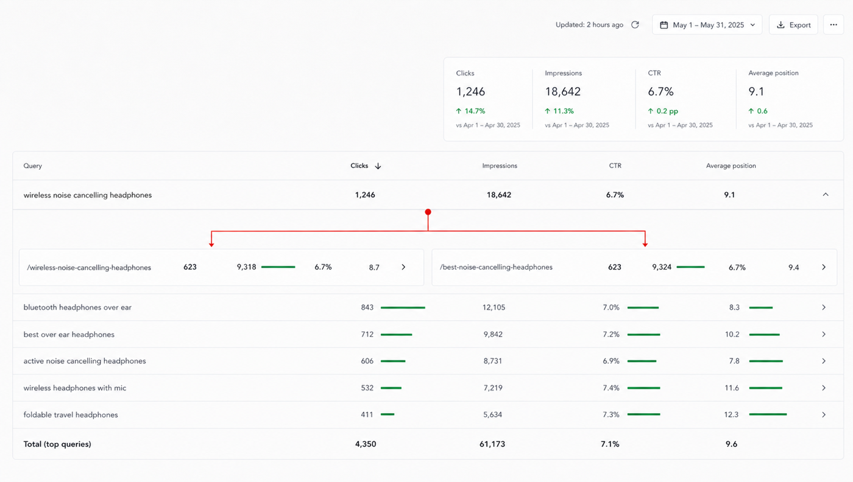Click the calendar icon in date picker
The height and width of the screenshot is (482, 853).
click(664, 25)
